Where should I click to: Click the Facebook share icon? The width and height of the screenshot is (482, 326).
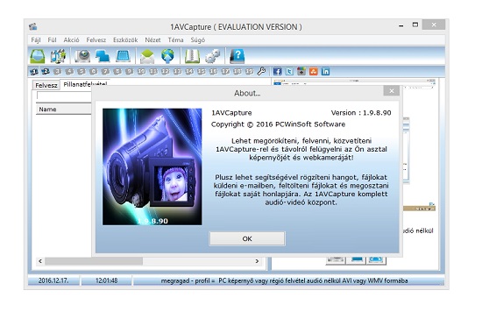coord(277,72)
